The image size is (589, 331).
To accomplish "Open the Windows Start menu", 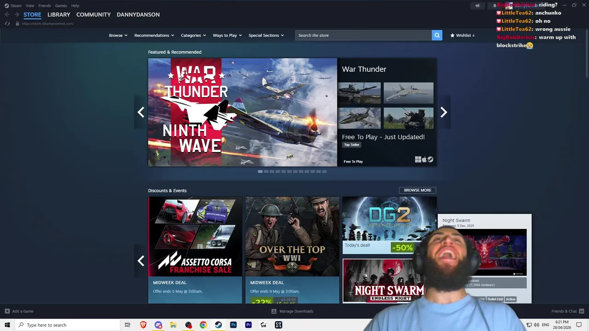I will (7, 325).
